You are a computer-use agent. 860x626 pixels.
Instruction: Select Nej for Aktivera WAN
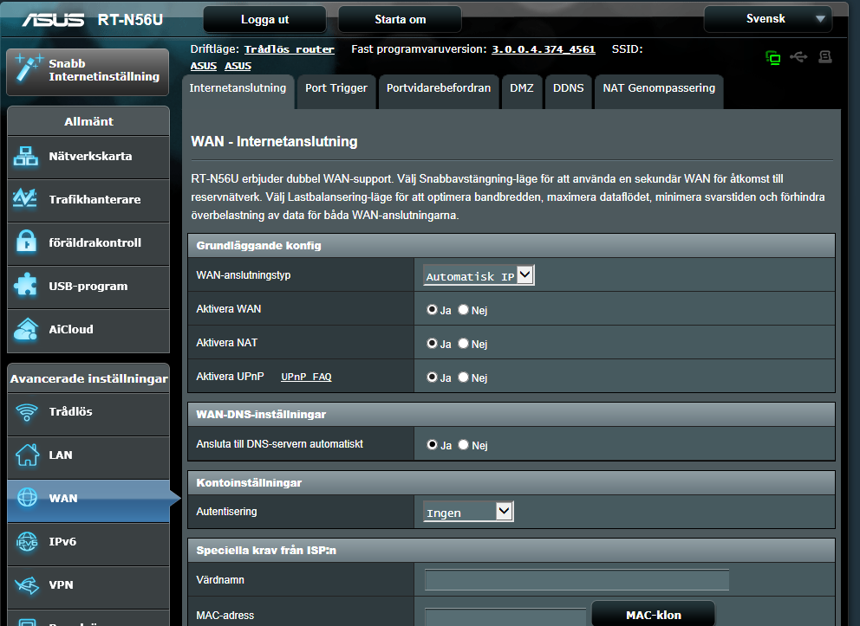(x=464, y=309)
